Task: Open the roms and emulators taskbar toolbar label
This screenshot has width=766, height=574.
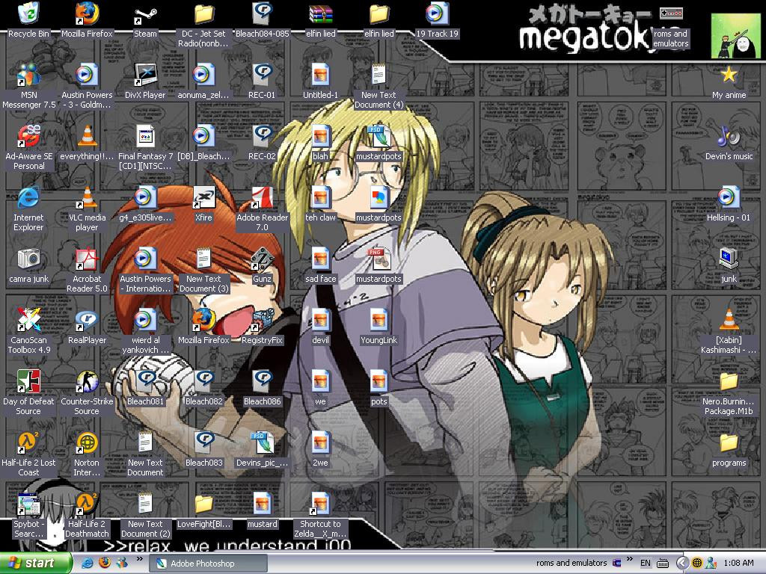Action: (571, 564)
